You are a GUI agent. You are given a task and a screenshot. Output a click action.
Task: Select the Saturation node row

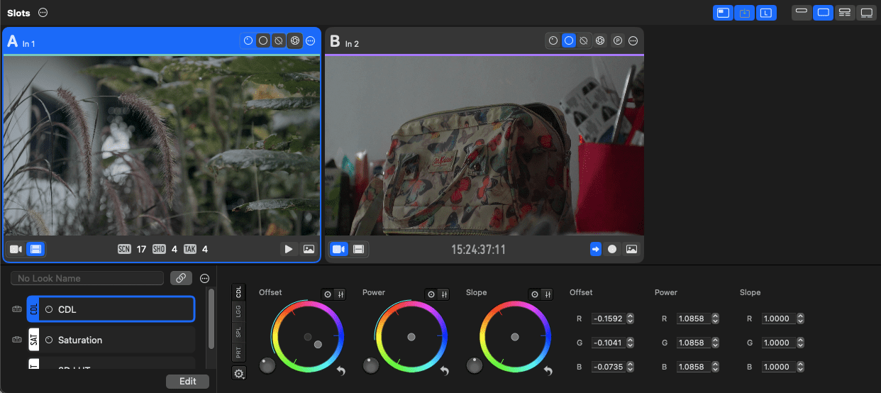coord(111,340)
